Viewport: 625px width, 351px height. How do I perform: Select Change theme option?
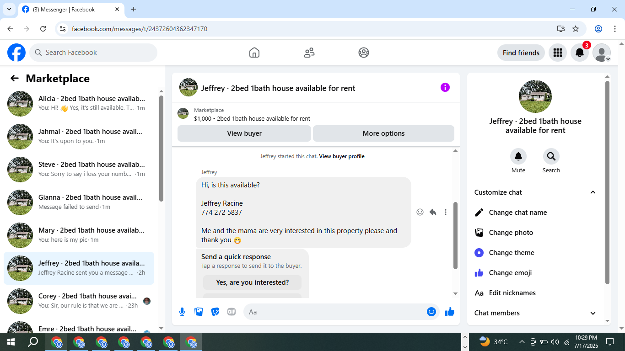(x=535, y=253)
